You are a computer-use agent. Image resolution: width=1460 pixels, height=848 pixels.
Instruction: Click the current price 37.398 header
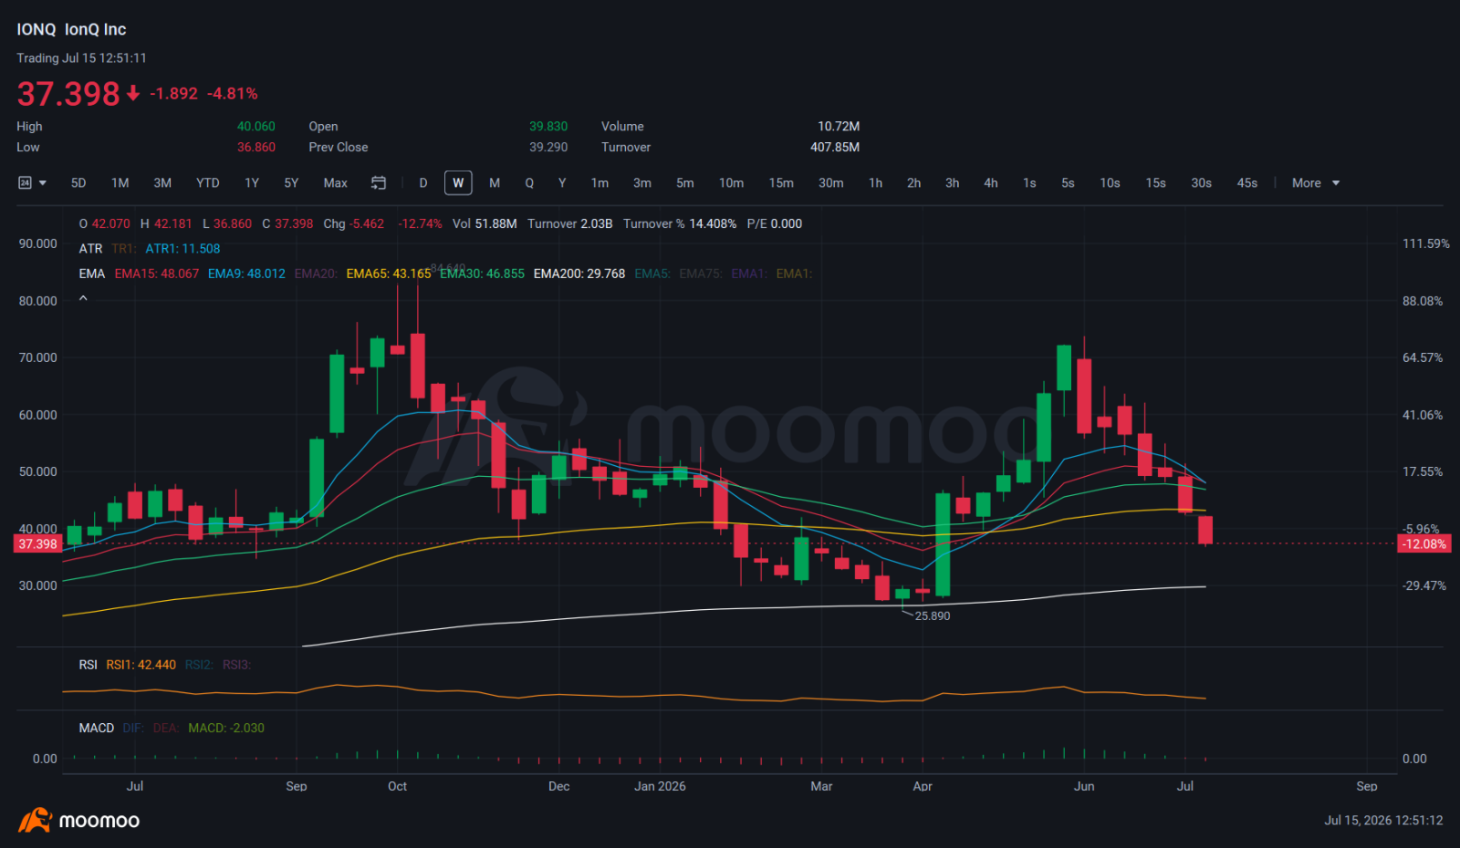tap(68, 94)
